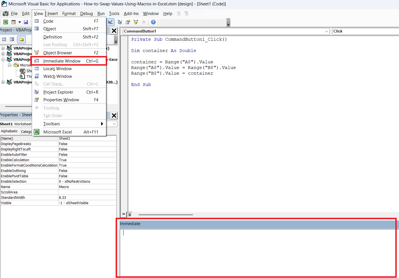The image size is (399, 278).
Task: Click the Insert UserForm toolbar icon
Action: tap(13, 22)
